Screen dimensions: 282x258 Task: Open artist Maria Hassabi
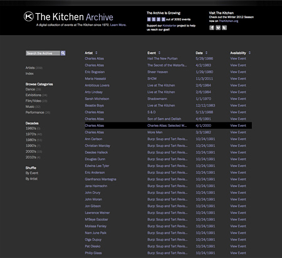[x=95, y=78]
